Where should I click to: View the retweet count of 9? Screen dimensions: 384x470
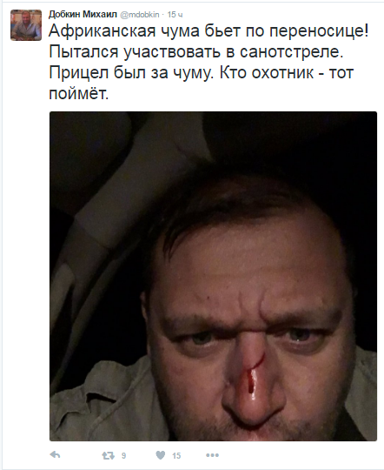pos(123,456)
